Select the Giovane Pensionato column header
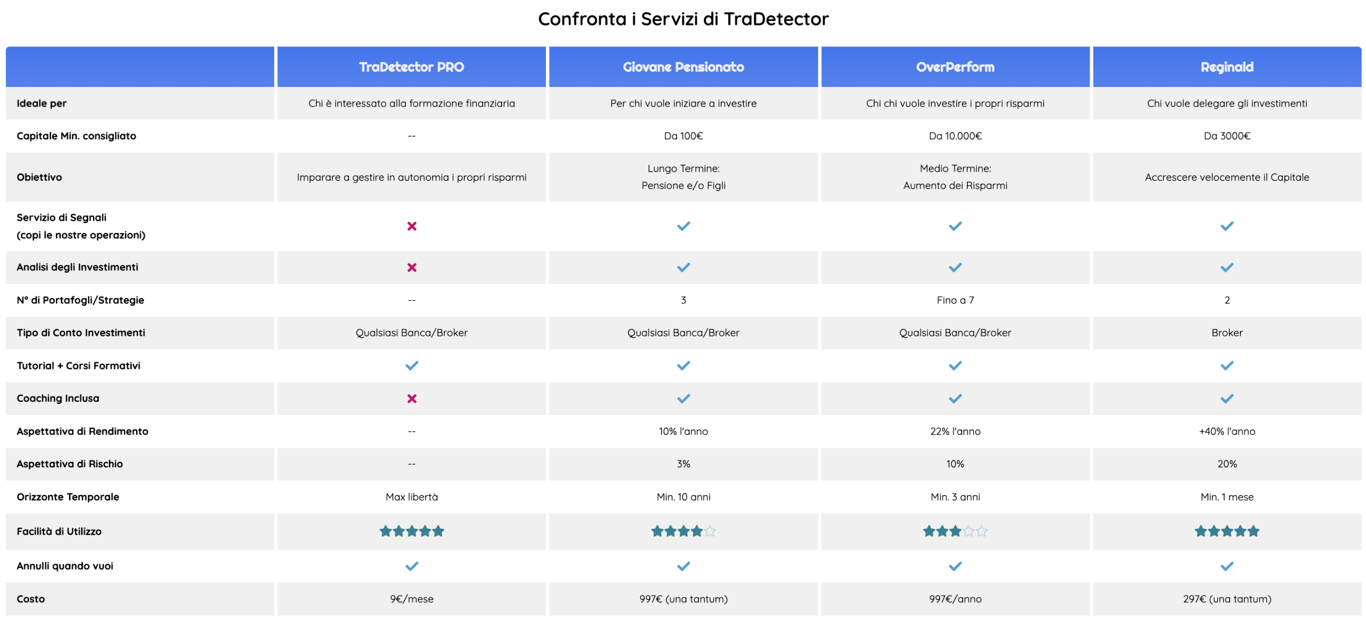Viewport: 1366px width, 621px height. point(683,67)
